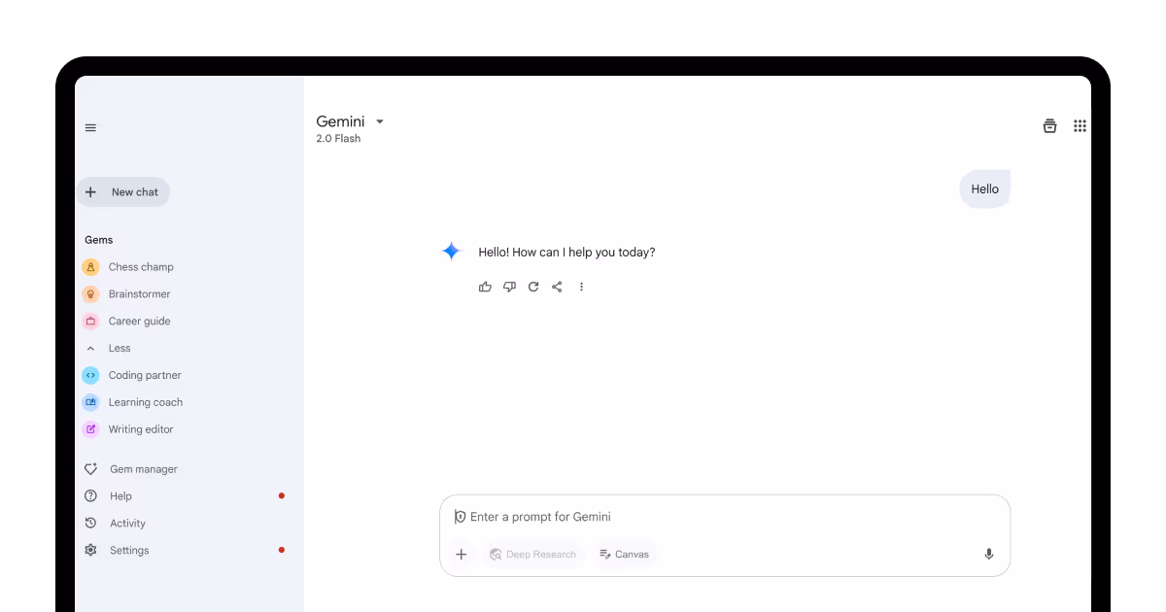Click "Hello! How can I help you today?" text
Image resolution: width=1166 pixels, height=612 pixels.
click(x=566, y=252)
